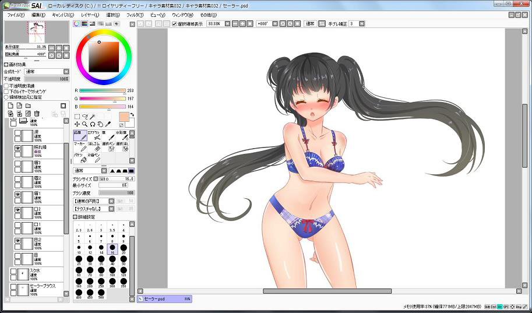
Task: Select brush size 500 preset
Action: tap(101, 292)
